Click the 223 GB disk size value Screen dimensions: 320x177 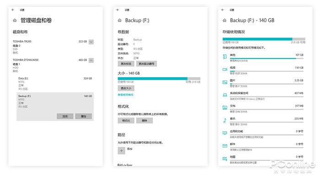(x=83, y=42)
